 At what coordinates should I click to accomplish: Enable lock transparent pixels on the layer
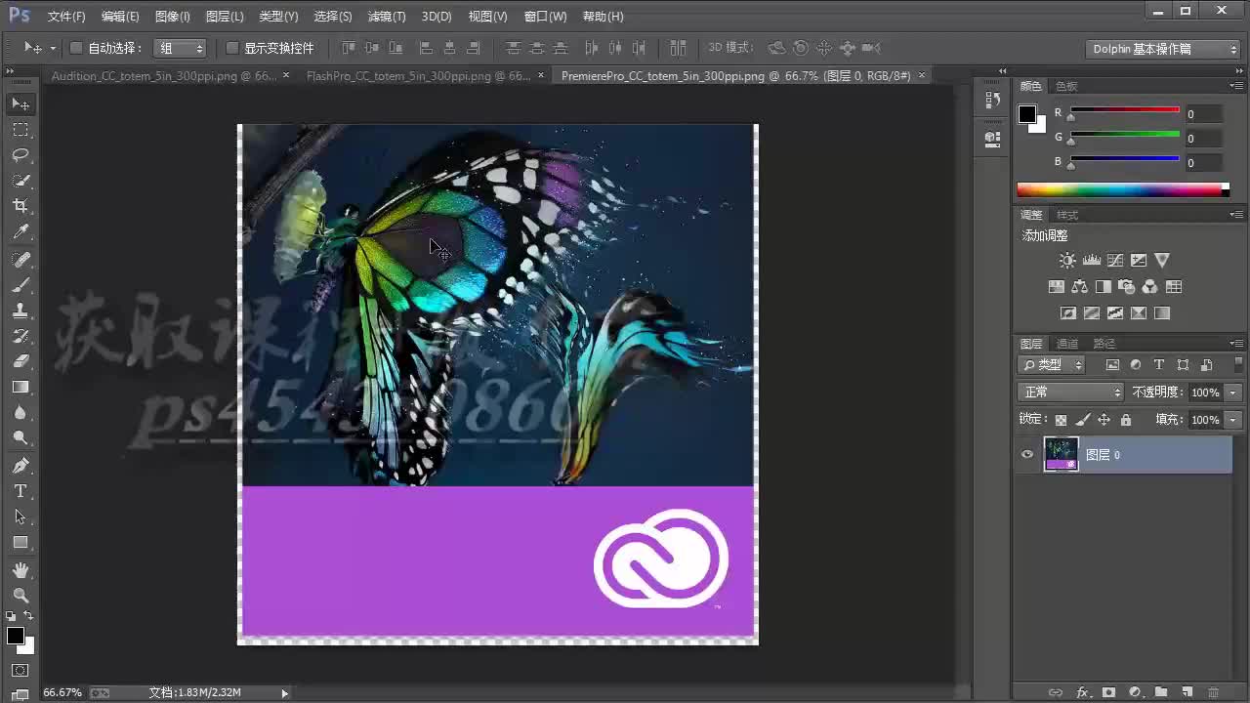[1061, 419]
